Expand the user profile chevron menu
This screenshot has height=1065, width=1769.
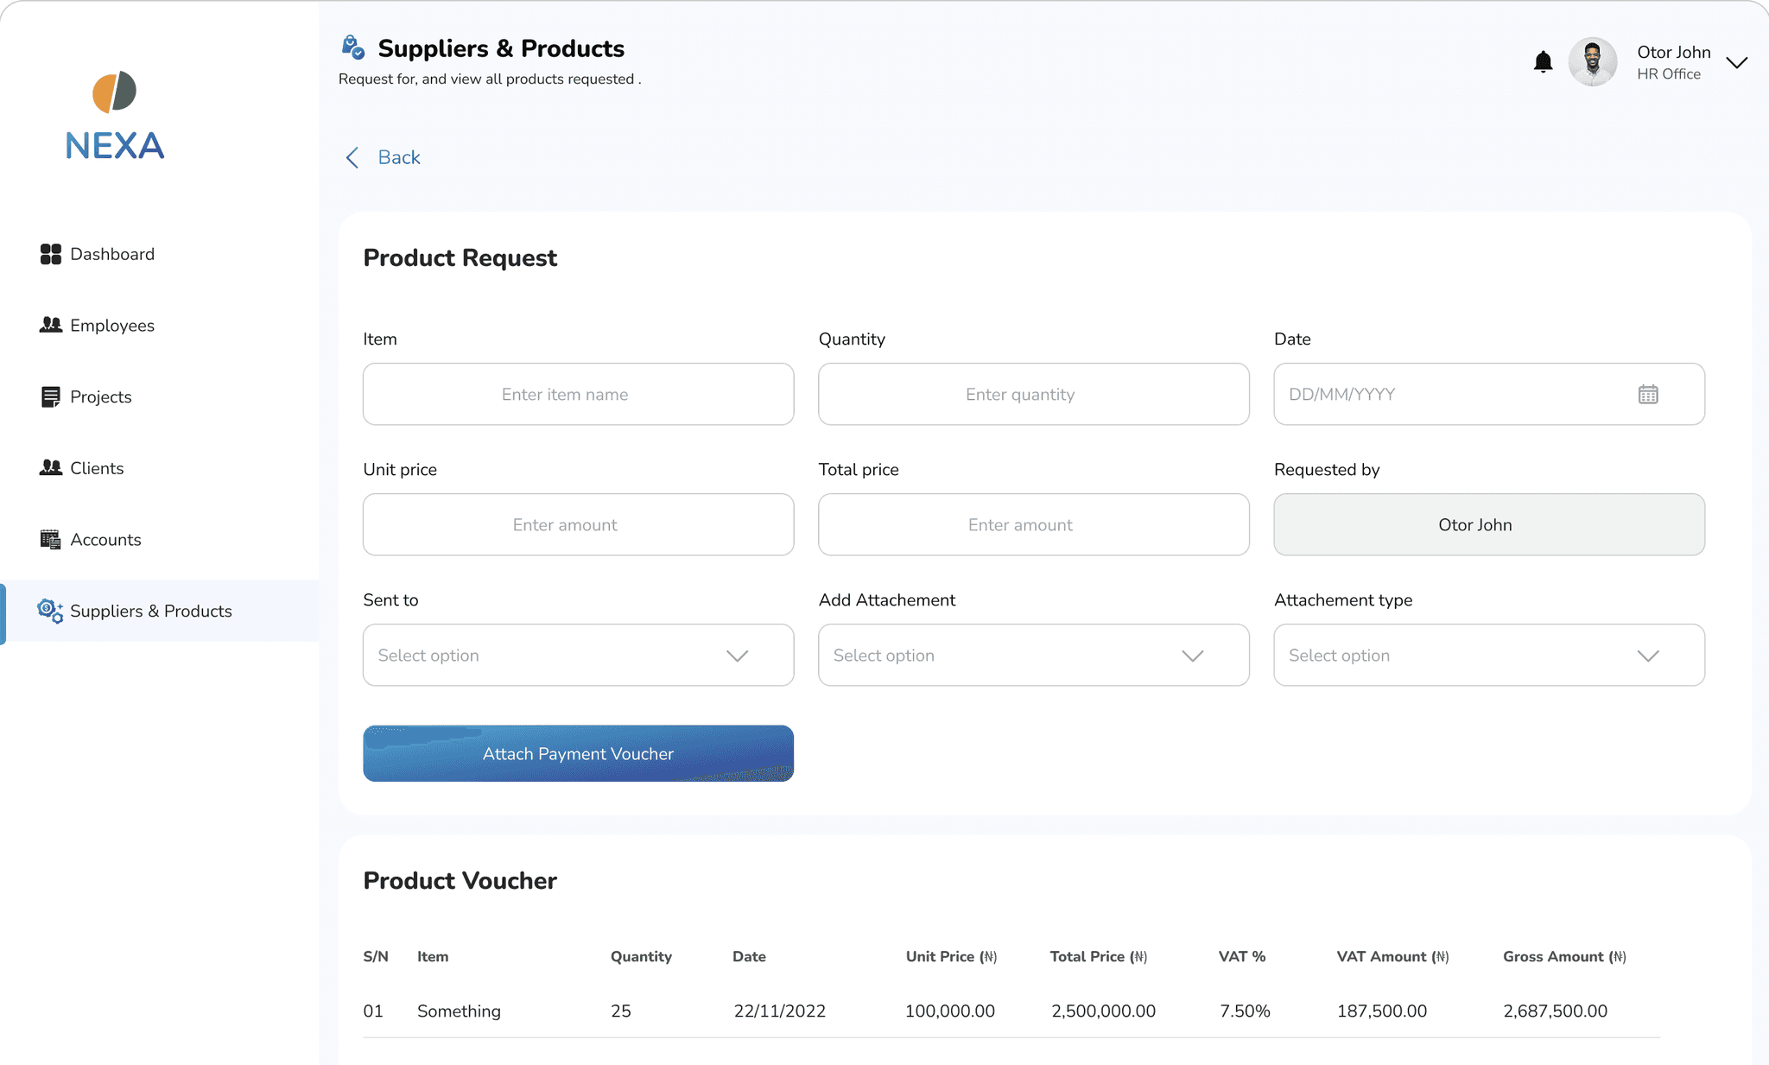[x=1736, y=62]
